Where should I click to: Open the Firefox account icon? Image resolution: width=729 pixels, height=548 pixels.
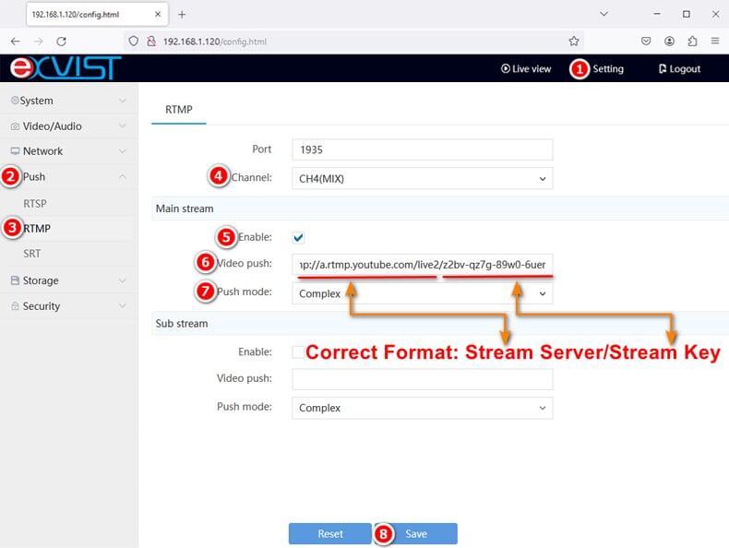[669, 41]
